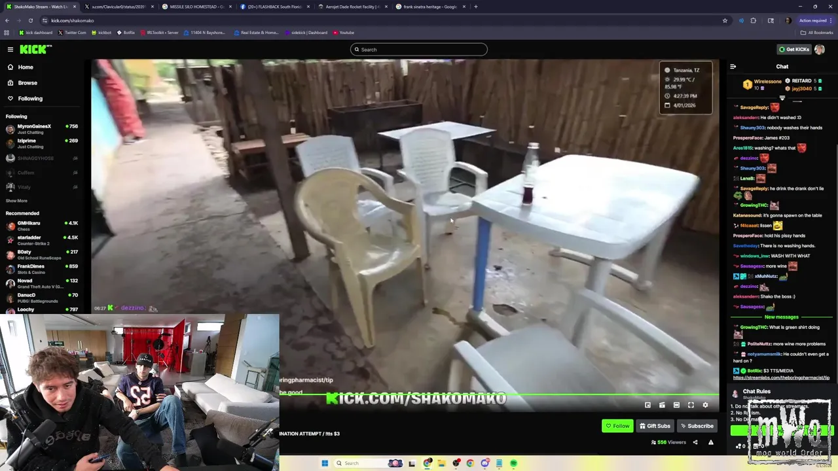The height and width of the screenshot is (471, 838).
Task: Click the Kick search field
Action: [418, 49]
